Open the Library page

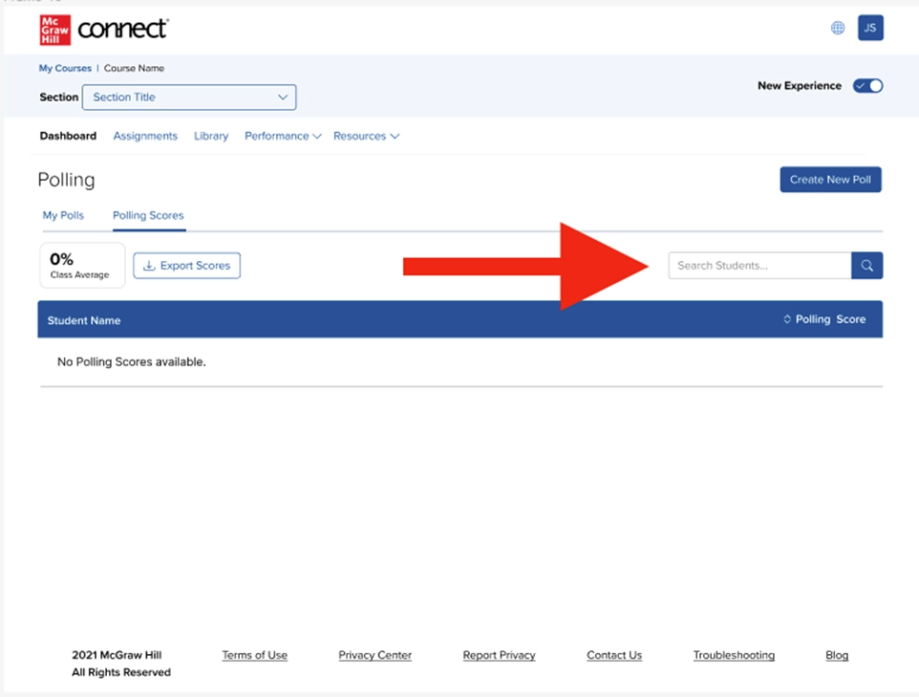pyautogui.click(x=211, y=136)
